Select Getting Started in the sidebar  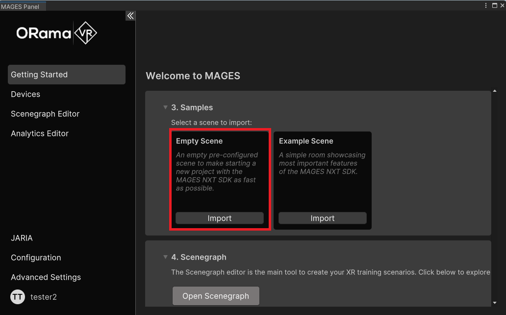click(x=67, y=75)
